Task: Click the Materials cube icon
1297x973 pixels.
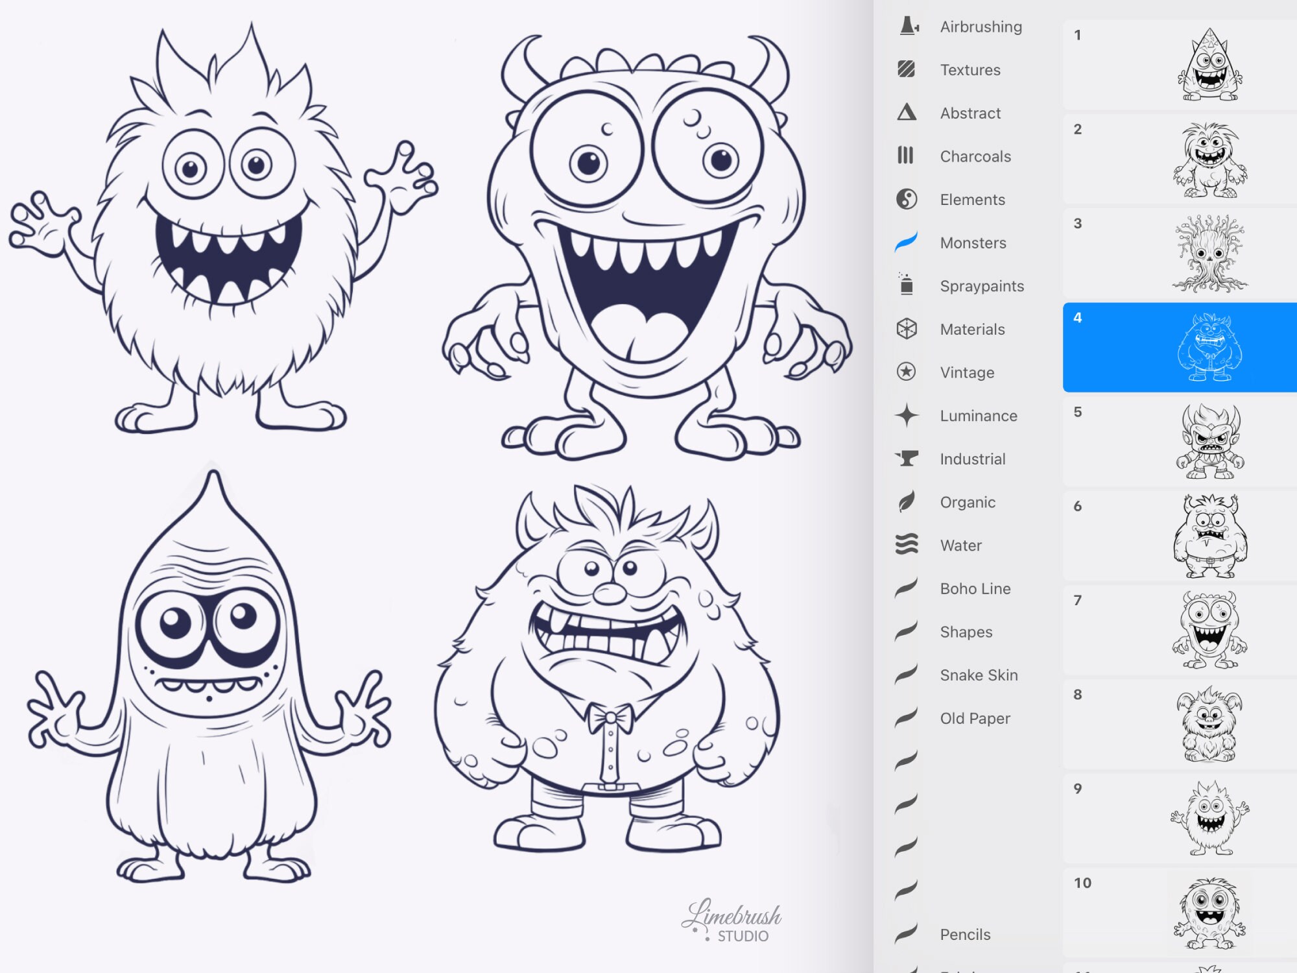Action: 907,329
